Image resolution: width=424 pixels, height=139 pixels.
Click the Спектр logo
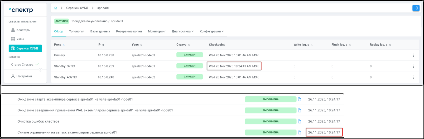click(21, 10)
